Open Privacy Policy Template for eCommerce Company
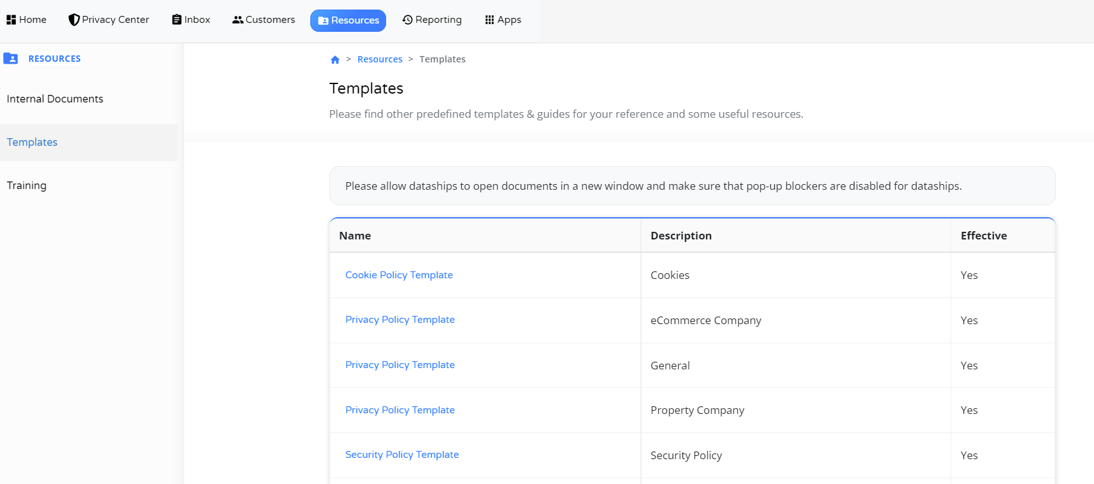Image resolution: width=1094 pixels, height=484 pixels. pos(400,320)
